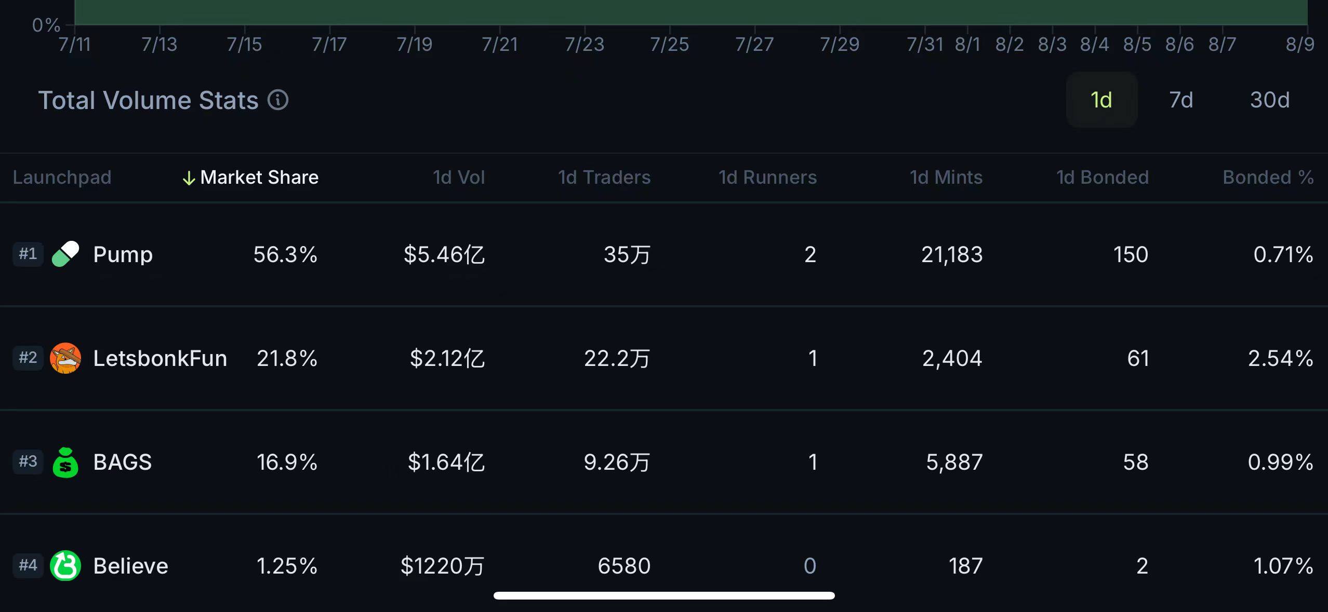Click the home indicator bar at bottom
Viewport: 1328px width, 612px height.
(x=664, y=596)
